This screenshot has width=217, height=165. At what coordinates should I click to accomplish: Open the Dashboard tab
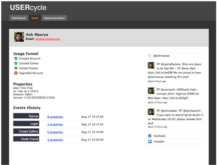[x=19, y=18]
